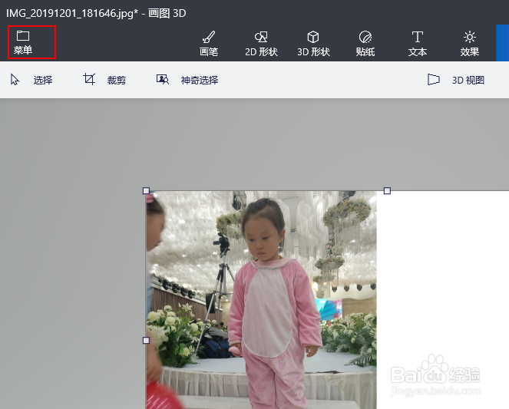Click the left-middle canvas resize handle
This screenshot has height=409, width=509.
[146, 340]
